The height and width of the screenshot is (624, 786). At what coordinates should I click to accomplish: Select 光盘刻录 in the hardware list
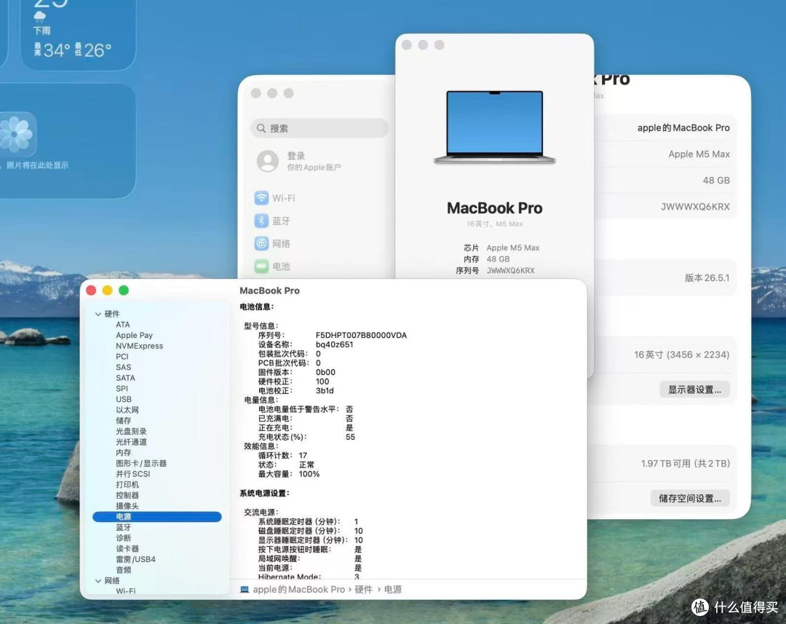tap(131, 431)
